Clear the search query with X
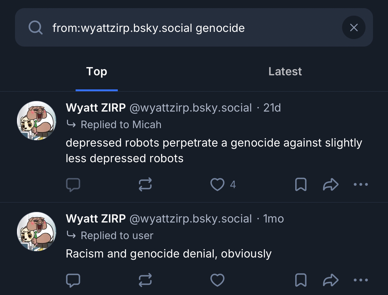This screenshot has width=388, height=295. point(354,28)
